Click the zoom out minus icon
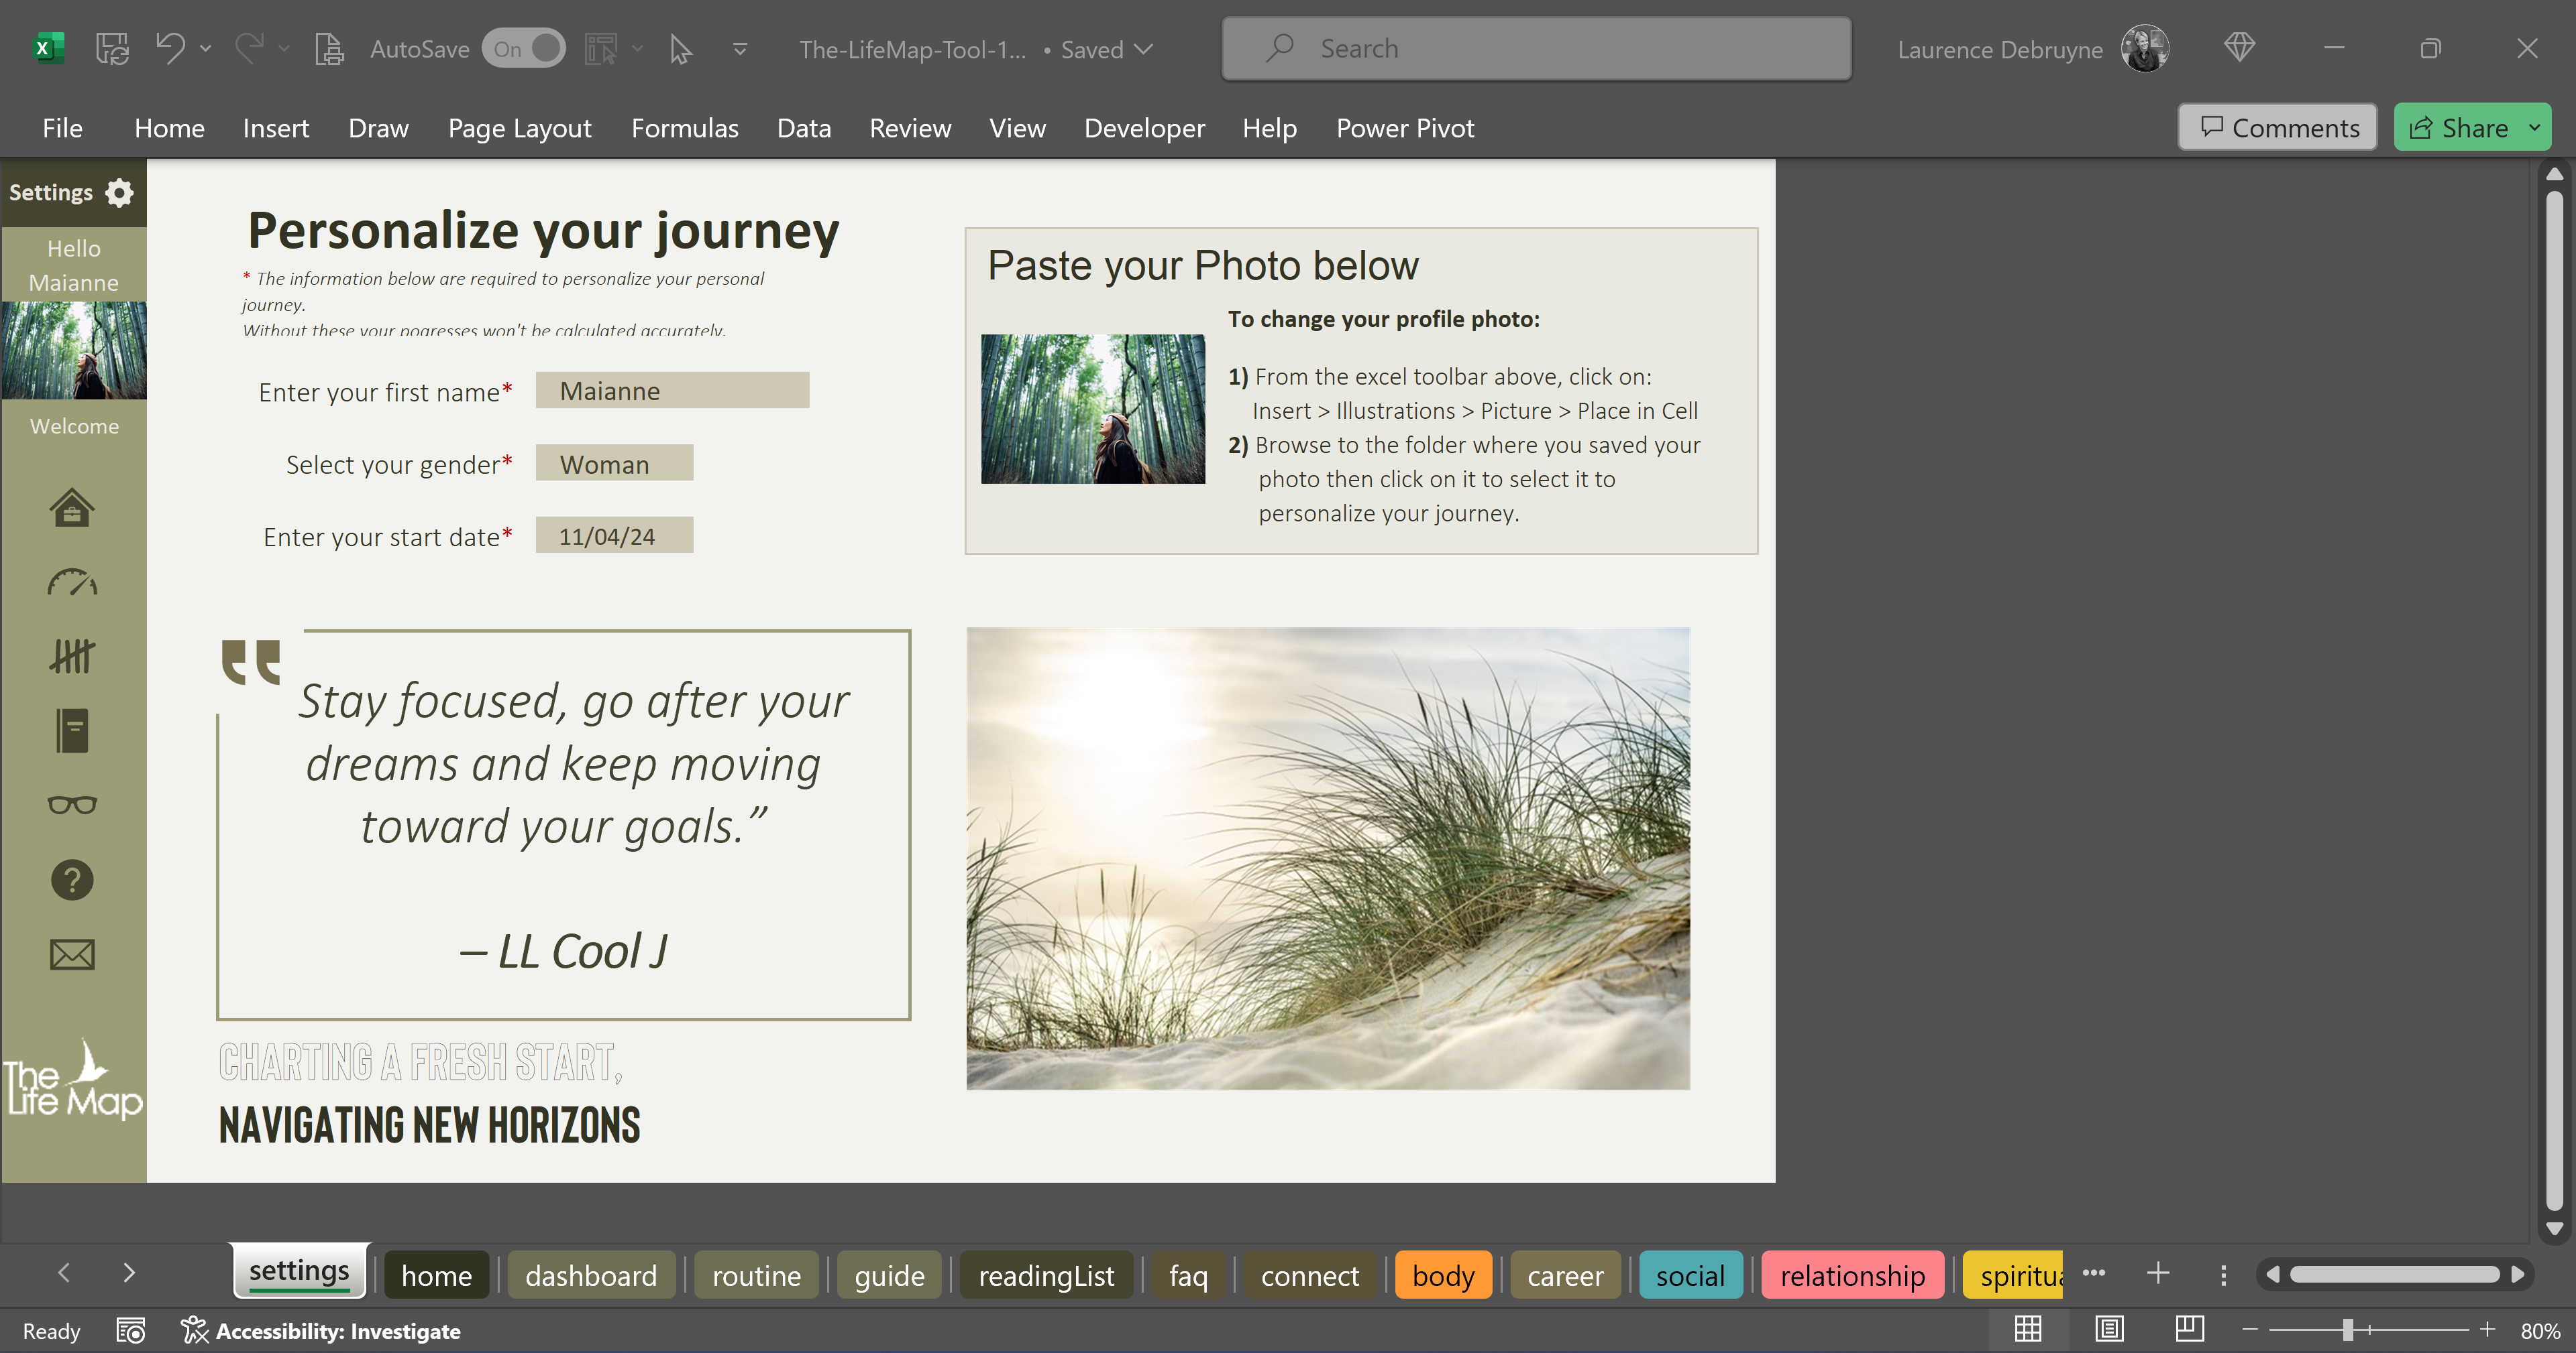Image resolution: width=2576 pixels, height=1353 pixels. pyautogui.click(x=2250, y=1329)
